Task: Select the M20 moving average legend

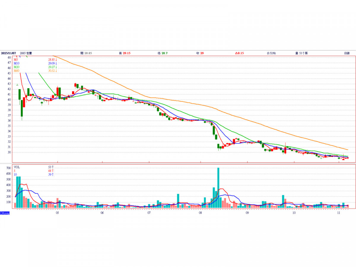Action: point(17,67)
